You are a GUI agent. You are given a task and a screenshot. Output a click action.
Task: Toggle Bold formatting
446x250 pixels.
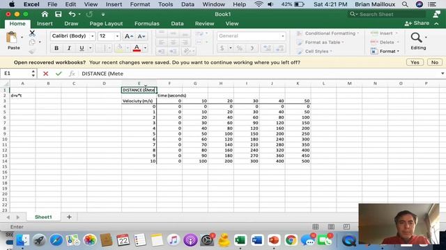point(56,48)
